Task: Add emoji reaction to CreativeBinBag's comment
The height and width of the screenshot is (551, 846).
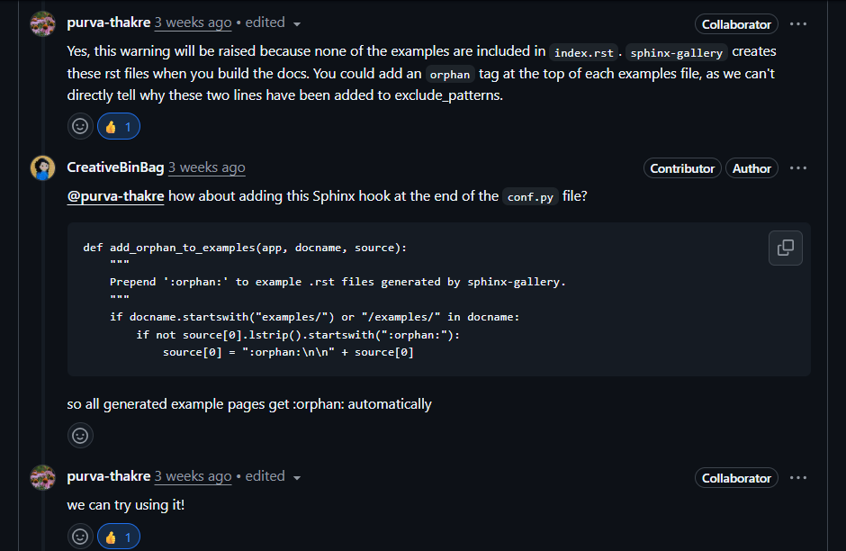Action: pyautogui.click(x=80, y=436)
